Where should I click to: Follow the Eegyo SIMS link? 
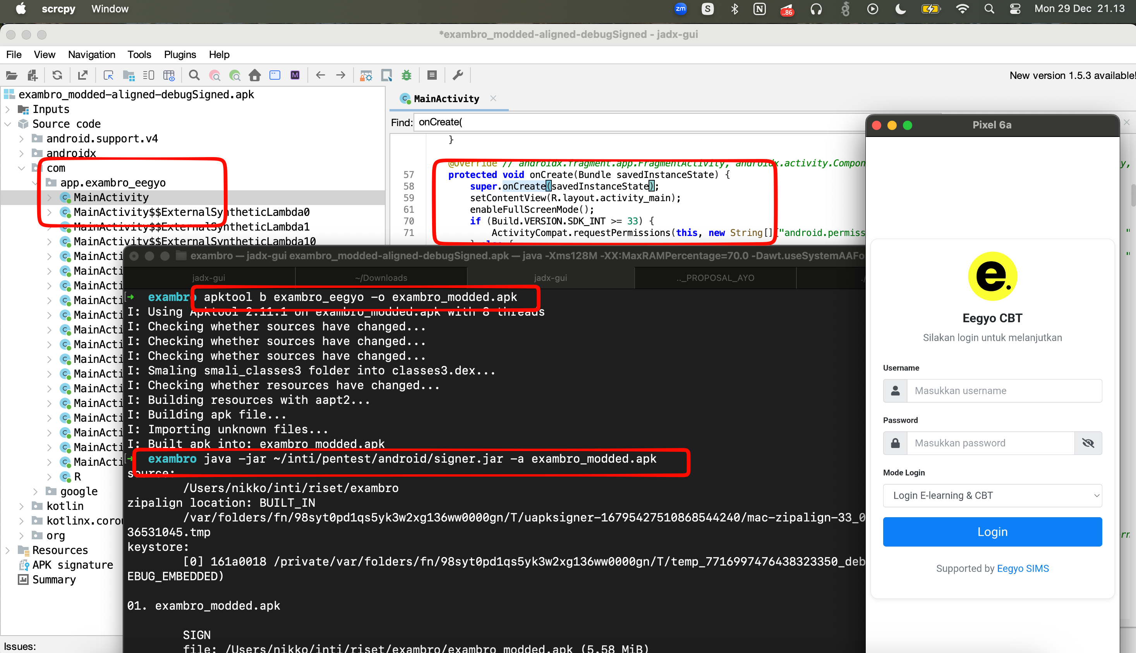tap(1023, 568)
